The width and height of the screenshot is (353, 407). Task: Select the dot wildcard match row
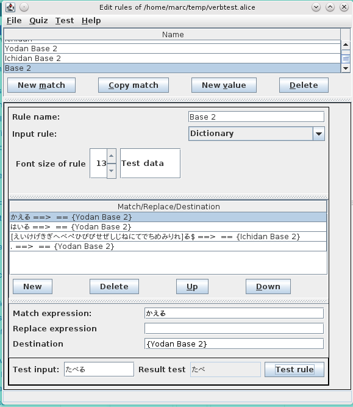click(x=168, y=247)
